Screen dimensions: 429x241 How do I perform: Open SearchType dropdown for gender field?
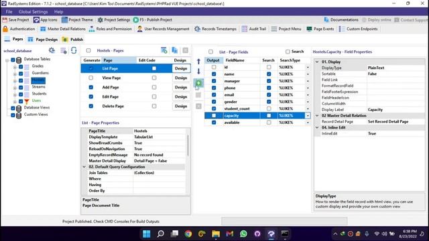[x=308, y=102]
